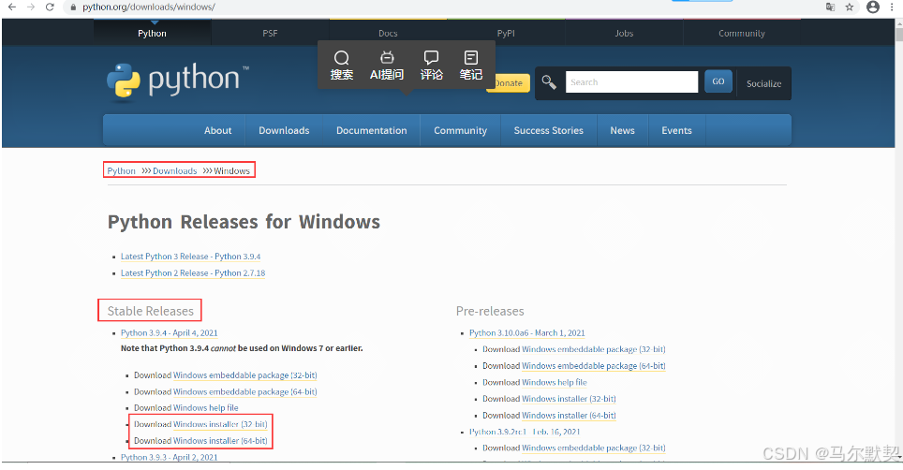Download 3.10.0a6 Windows installer 64-bit
903x470 pixels.
coord(569,416)
